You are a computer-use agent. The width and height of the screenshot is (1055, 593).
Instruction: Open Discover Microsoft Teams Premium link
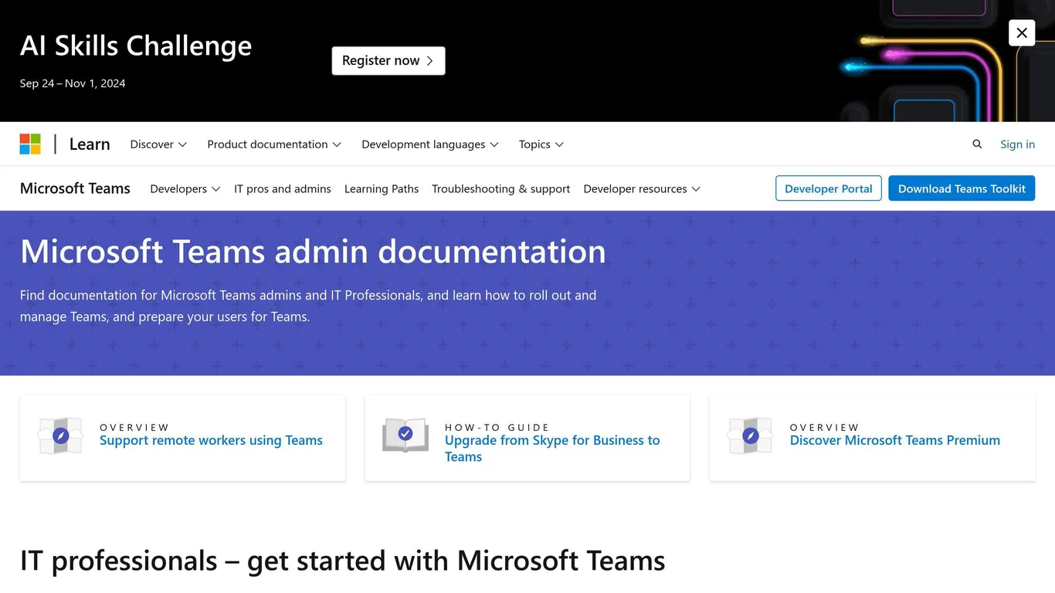pos(895,440)
